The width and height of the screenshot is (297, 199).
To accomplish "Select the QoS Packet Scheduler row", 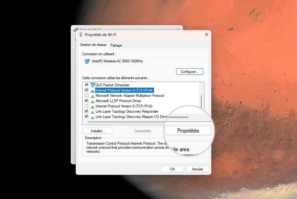I will [112, 85].
